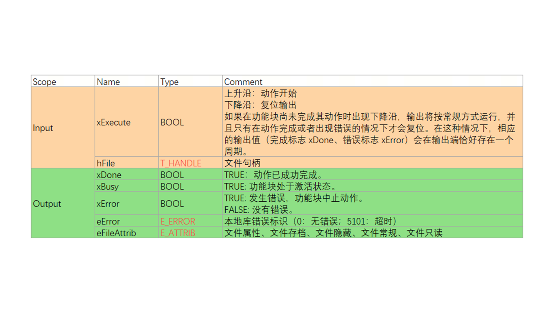Click the xBusy name cell

pos(107,186)
